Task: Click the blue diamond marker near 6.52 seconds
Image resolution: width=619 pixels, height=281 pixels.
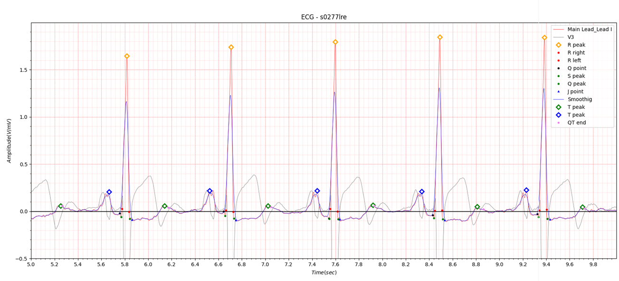Action: pyautogui.click(x=210, y=191)
